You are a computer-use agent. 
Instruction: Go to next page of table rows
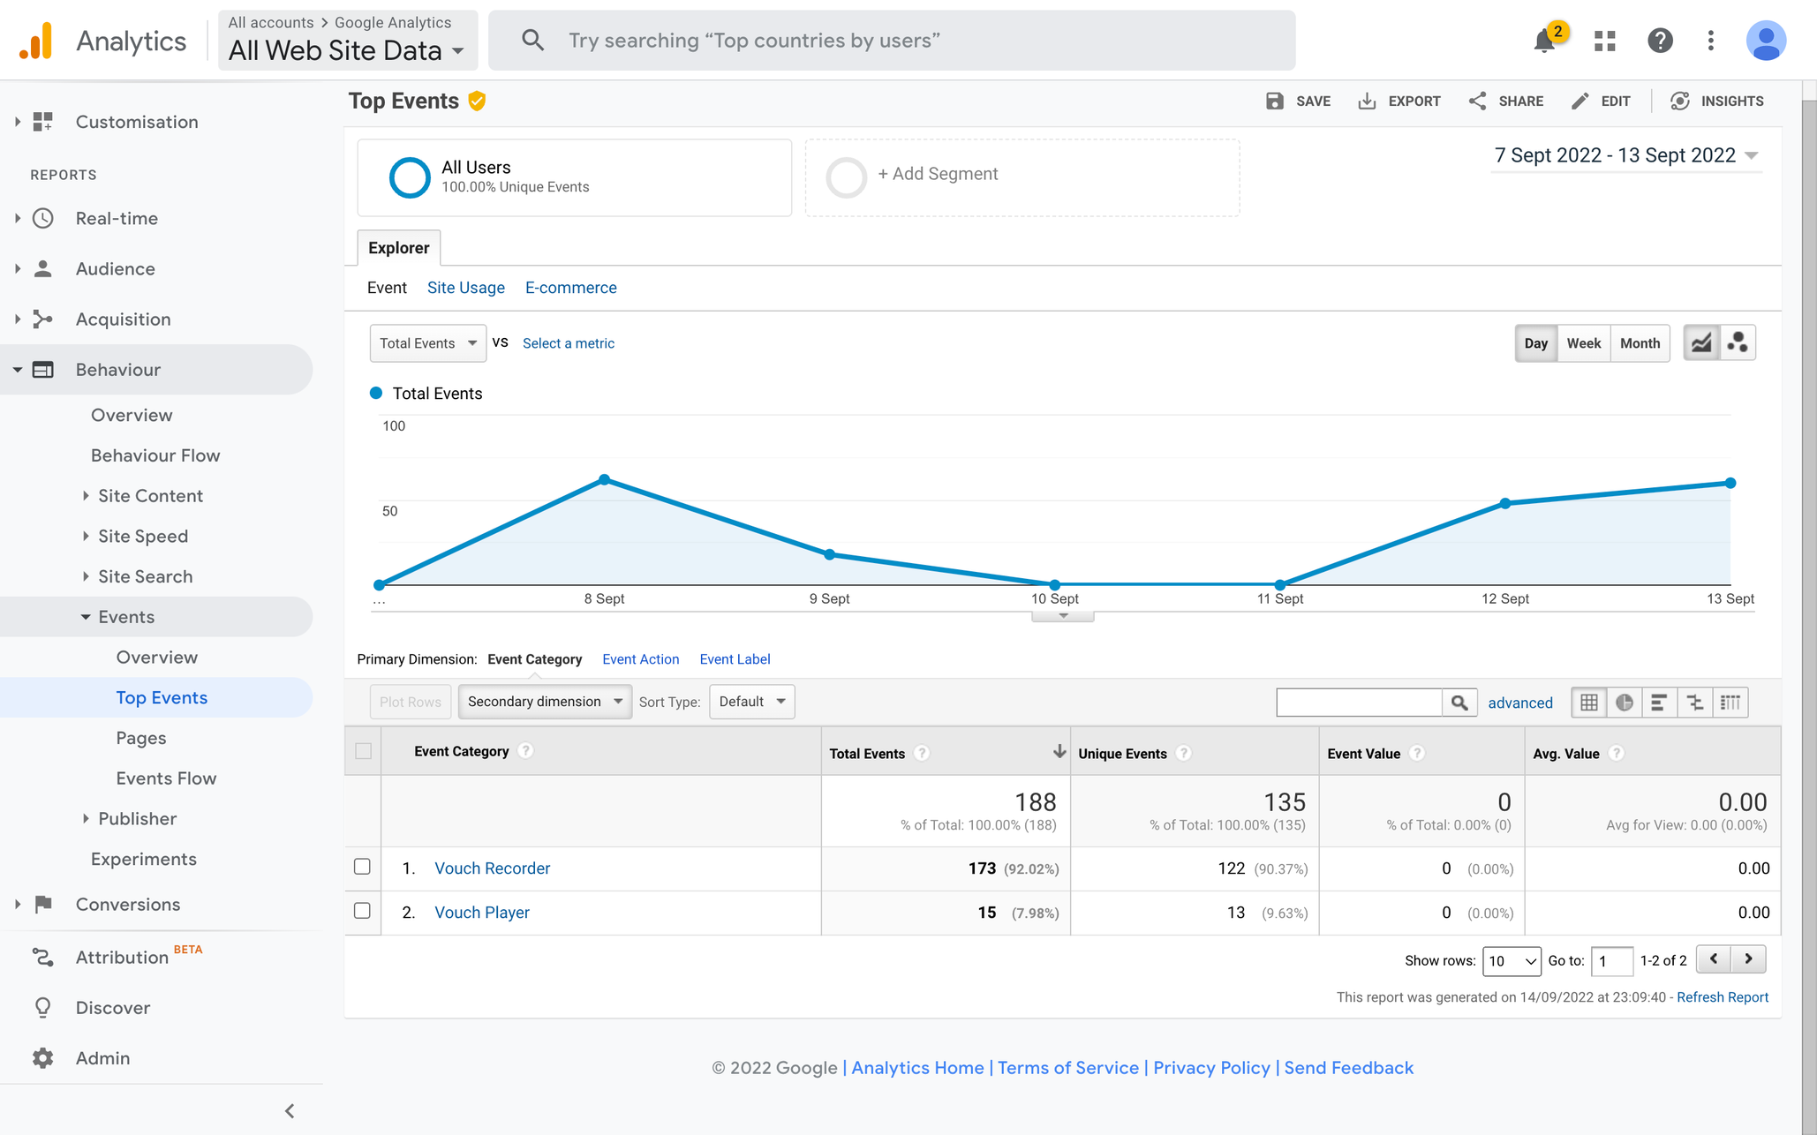coord(1748,959)
